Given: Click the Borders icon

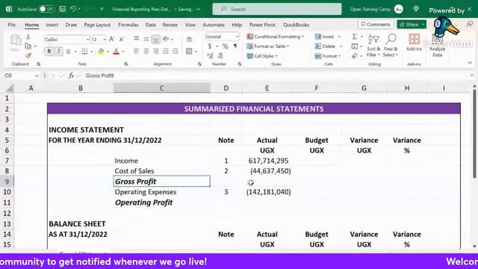Looking at the screenshot, I should pos(84,52).
